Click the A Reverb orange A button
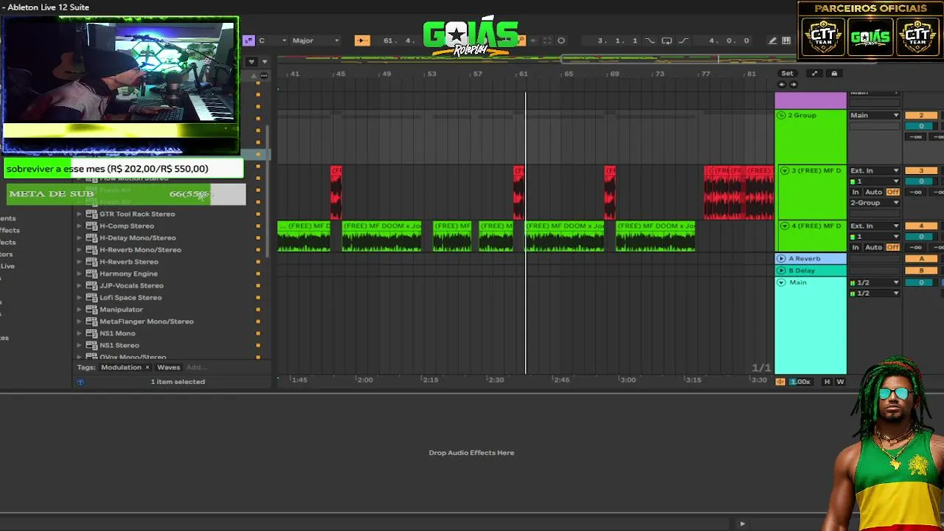944x531 pixels. click(920, 259)
